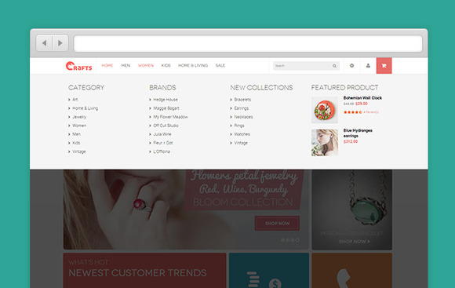The height and width of the screenshot is (288, 455).
Task: Open the Hedge House brand link
Action: (x=166, y=100)
